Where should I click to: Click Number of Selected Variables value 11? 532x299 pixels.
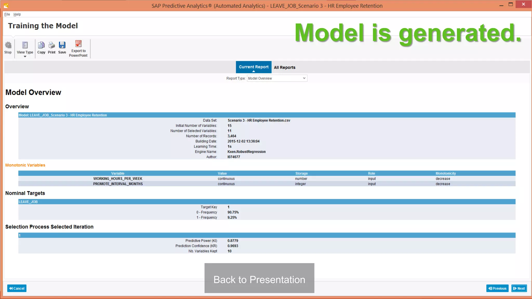tap(229, 131)
